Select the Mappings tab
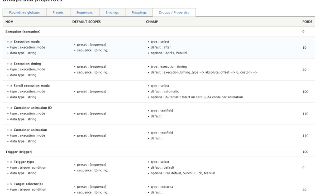 point(138,12)
